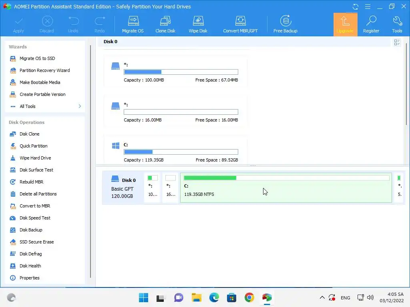Open the volume control in tray

tap(370, 297)
